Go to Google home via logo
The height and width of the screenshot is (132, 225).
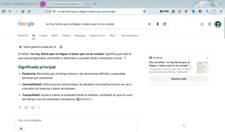pyautogui.click(x=26, y=24)
